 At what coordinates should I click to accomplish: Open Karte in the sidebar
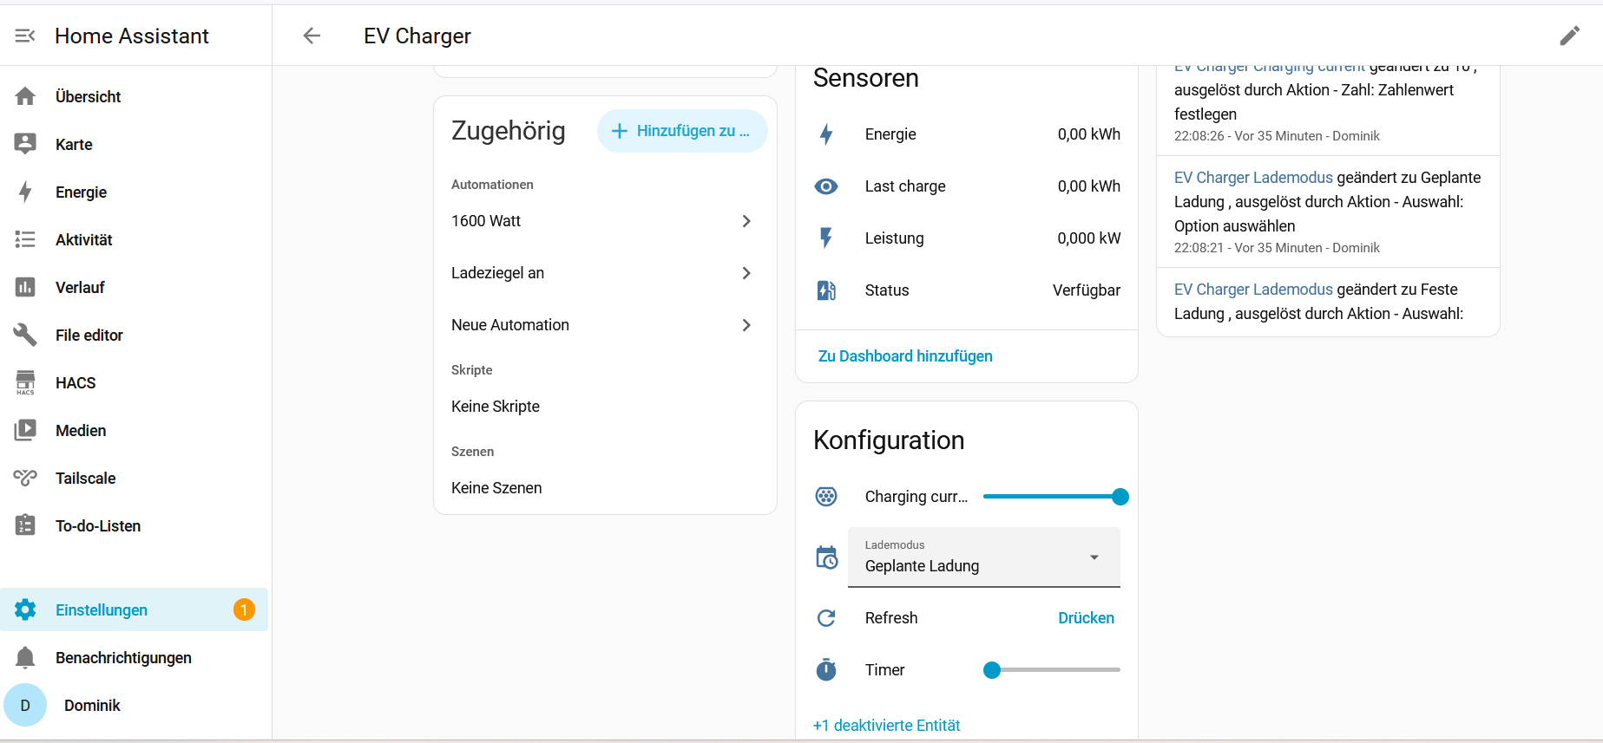pos(135,144)
